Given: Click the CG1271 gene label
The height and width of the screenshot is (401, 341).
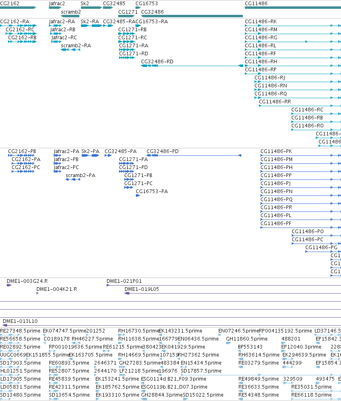Looking at the screenshot, I should pyautogui.click(x=128, y=12).
